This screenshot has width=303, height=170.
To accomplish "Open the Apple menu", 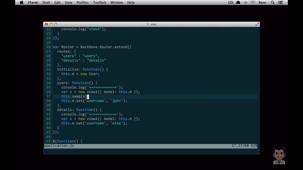I will pos(22,2).
